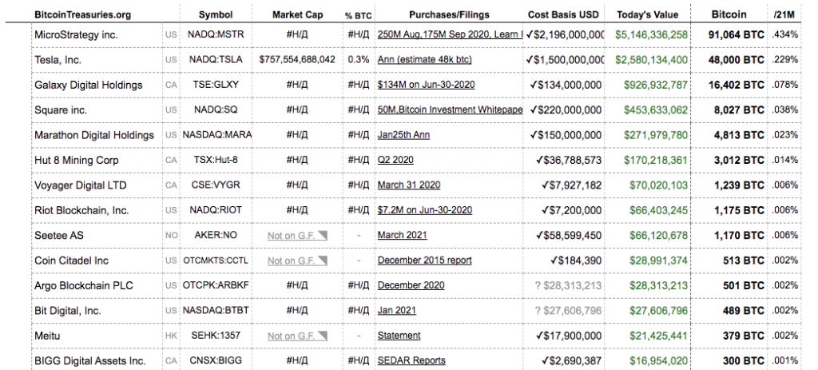Select the BitcoinTreasuries.org header cell
The height and width of the screenshot is (370, 818).
(x=83, y=14)
